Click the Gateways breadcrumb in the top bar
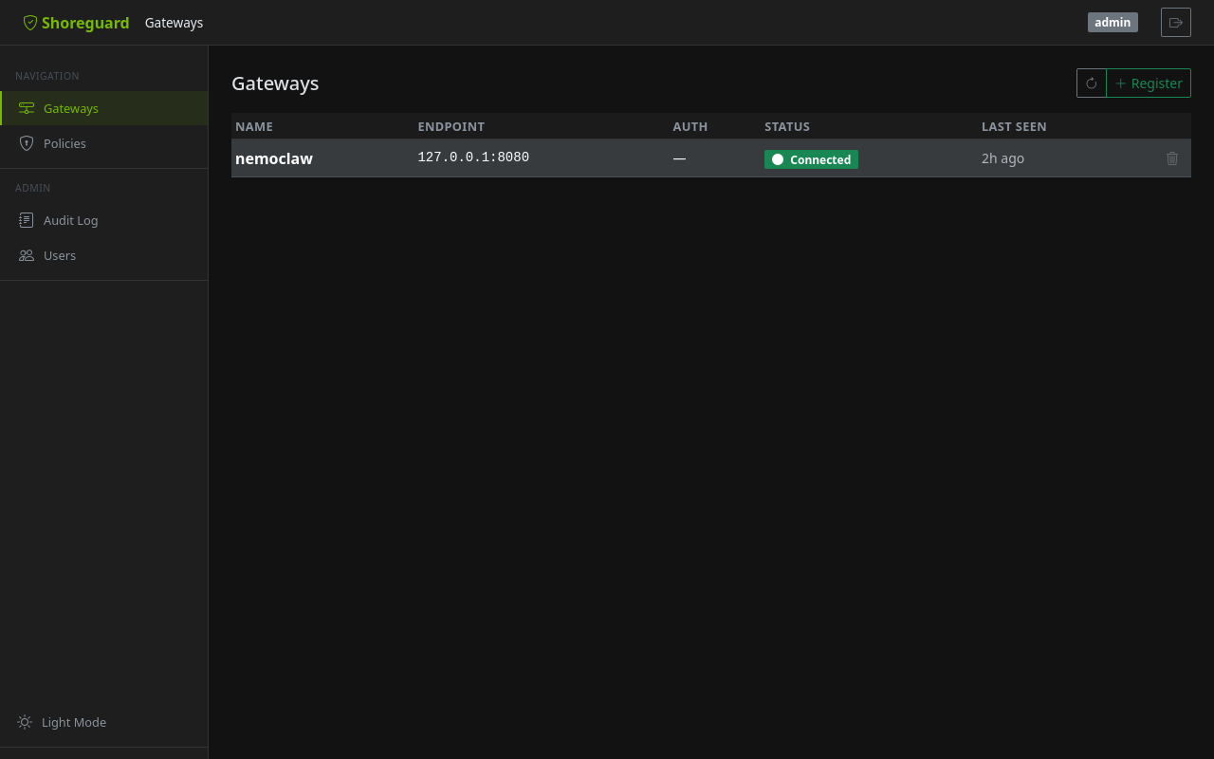The width and height of the screenshot is (1214, 759). tap(174, 23)
